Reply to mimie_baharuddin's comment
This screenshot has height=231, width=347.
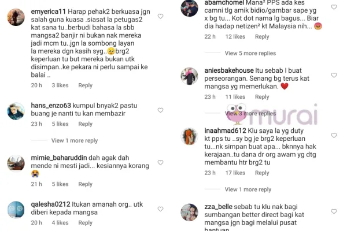coord(86,184)
